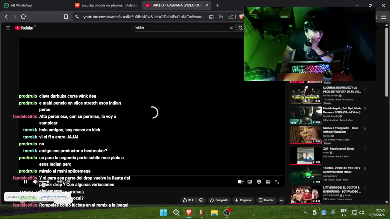Open OBS Studio from the taskbar
The image size is (390, 219).
[227, 213]
